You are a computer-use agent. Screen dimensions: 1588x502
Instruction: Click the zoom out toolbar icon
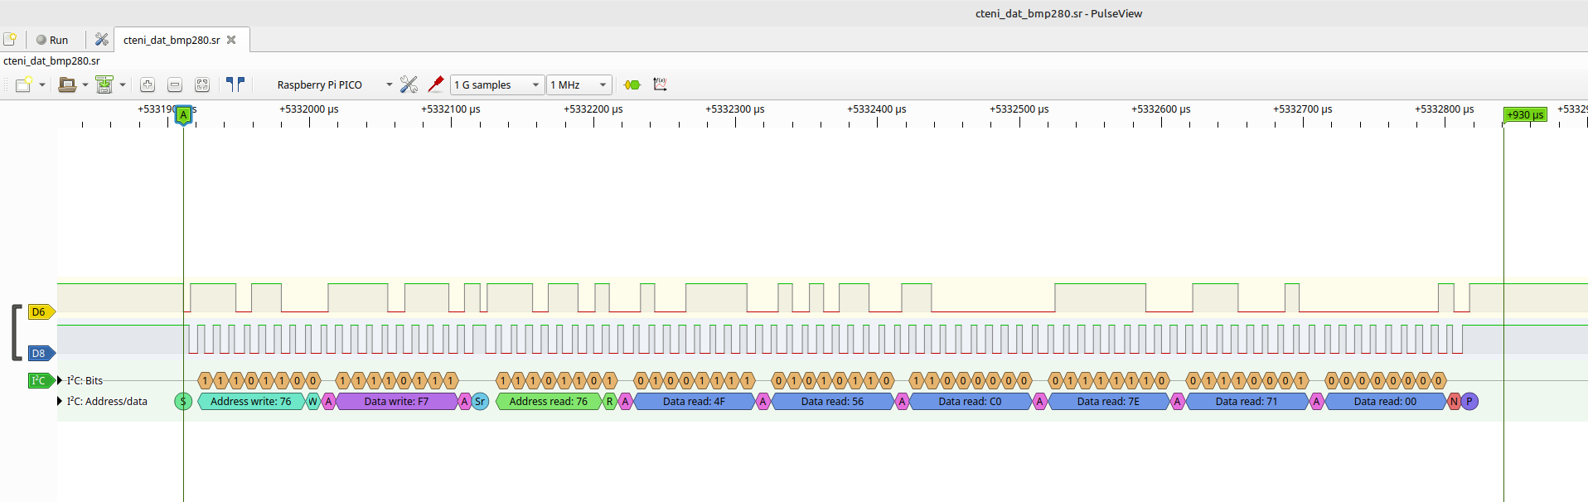pos(175,84)
